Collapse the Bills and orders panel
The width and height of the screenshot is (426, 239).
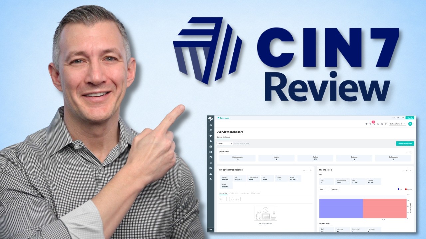click(x=407, y=170)
